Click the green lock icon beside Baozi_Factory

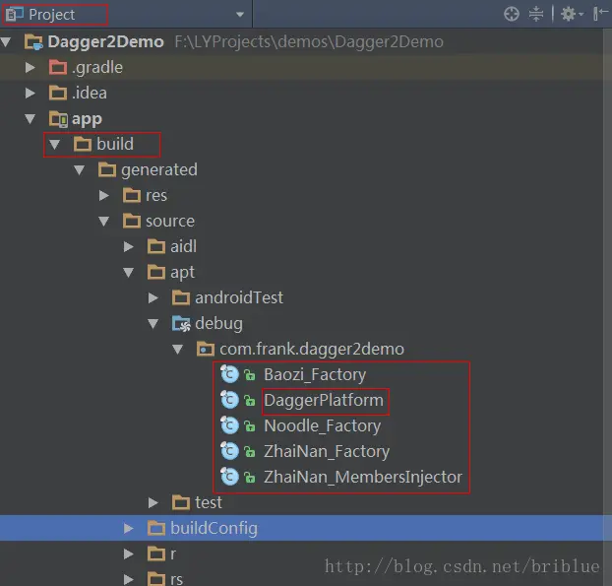(250, 375)
